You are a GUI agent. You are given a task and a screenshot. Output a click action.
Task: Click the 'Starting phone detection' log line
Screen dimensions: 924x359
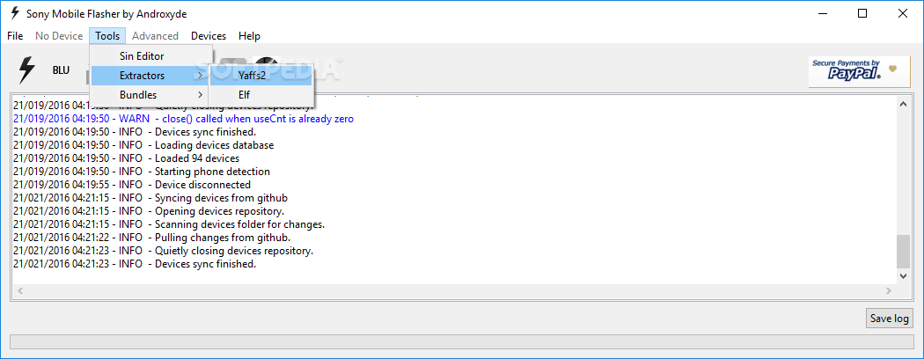142,172
